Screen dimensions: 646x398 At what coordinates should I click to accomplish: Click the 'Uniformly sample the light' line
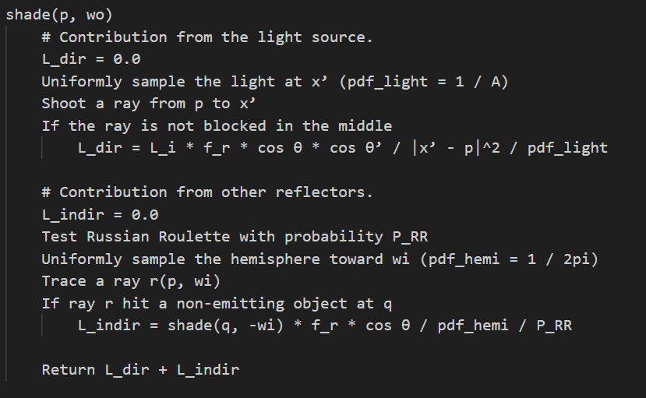[275, 82]
